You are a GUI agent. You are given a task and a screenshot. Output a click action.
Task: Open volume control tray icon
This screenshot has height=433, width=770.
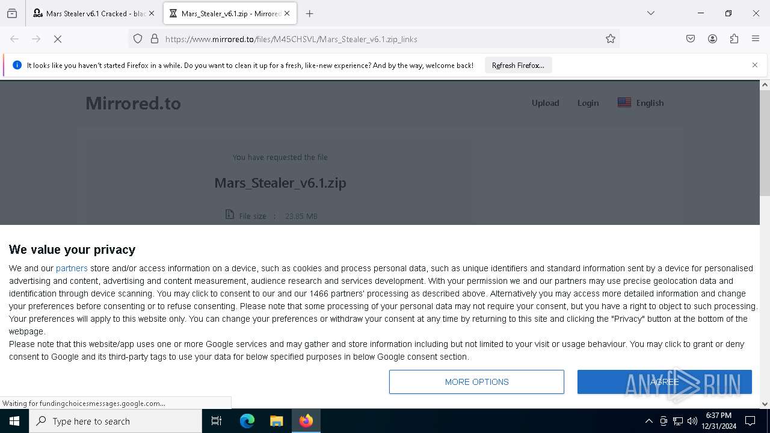(x=692, y=421)
